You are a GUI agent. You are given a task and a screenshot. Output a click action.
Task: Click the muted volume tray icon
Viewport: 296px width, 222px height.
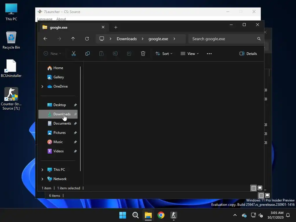(x=261, y=215)
